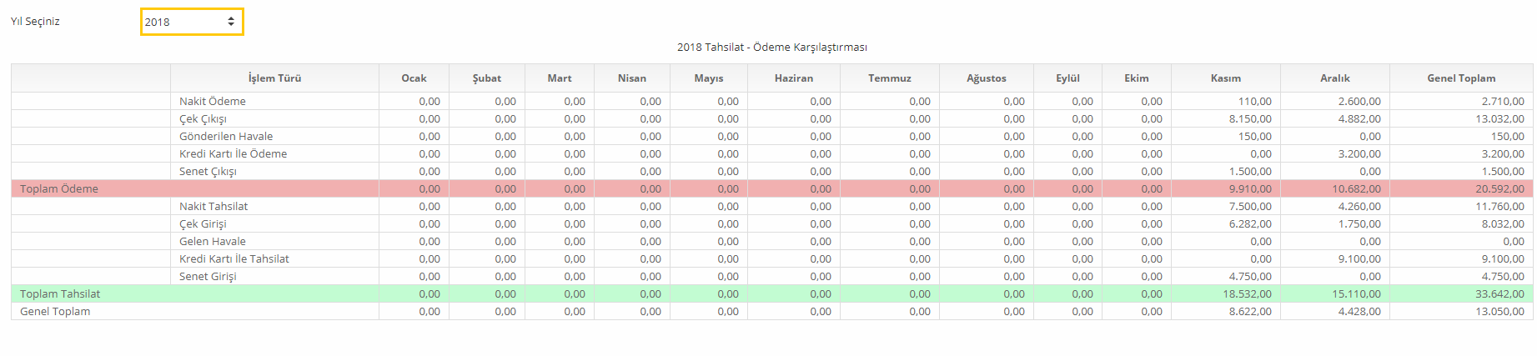
Task: Click the Genel Toplam column header
Action: [x=1460, y=78]
